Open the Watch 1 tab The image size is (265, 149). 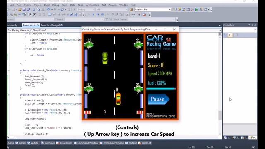[x=33, y=143]
